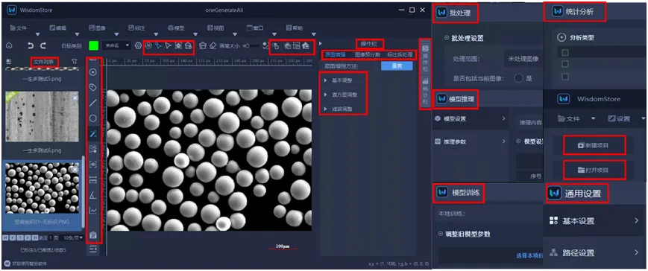This screenshot has height=271, width=648.
Task: Click the eraser icon on the toolbar
Action: 213,45
